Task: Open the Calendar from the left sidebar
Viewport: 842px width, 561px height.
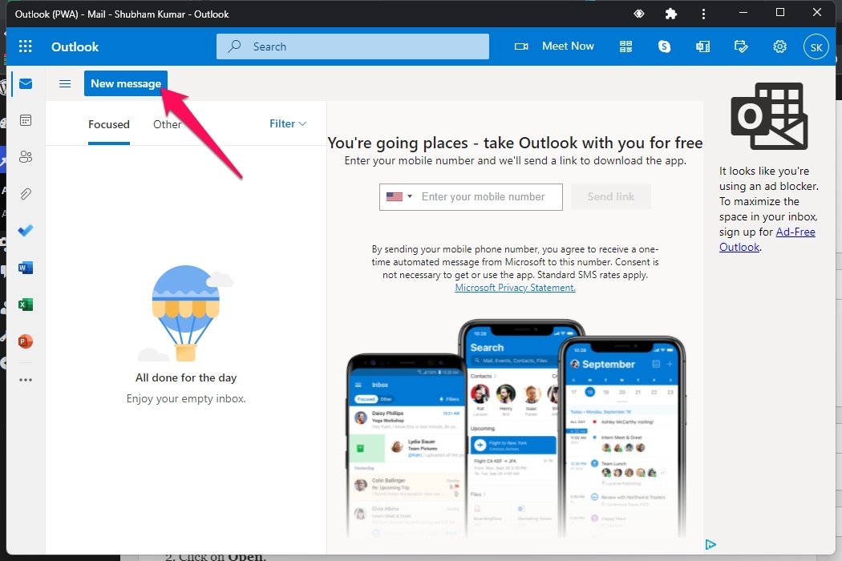Action: 26,120
